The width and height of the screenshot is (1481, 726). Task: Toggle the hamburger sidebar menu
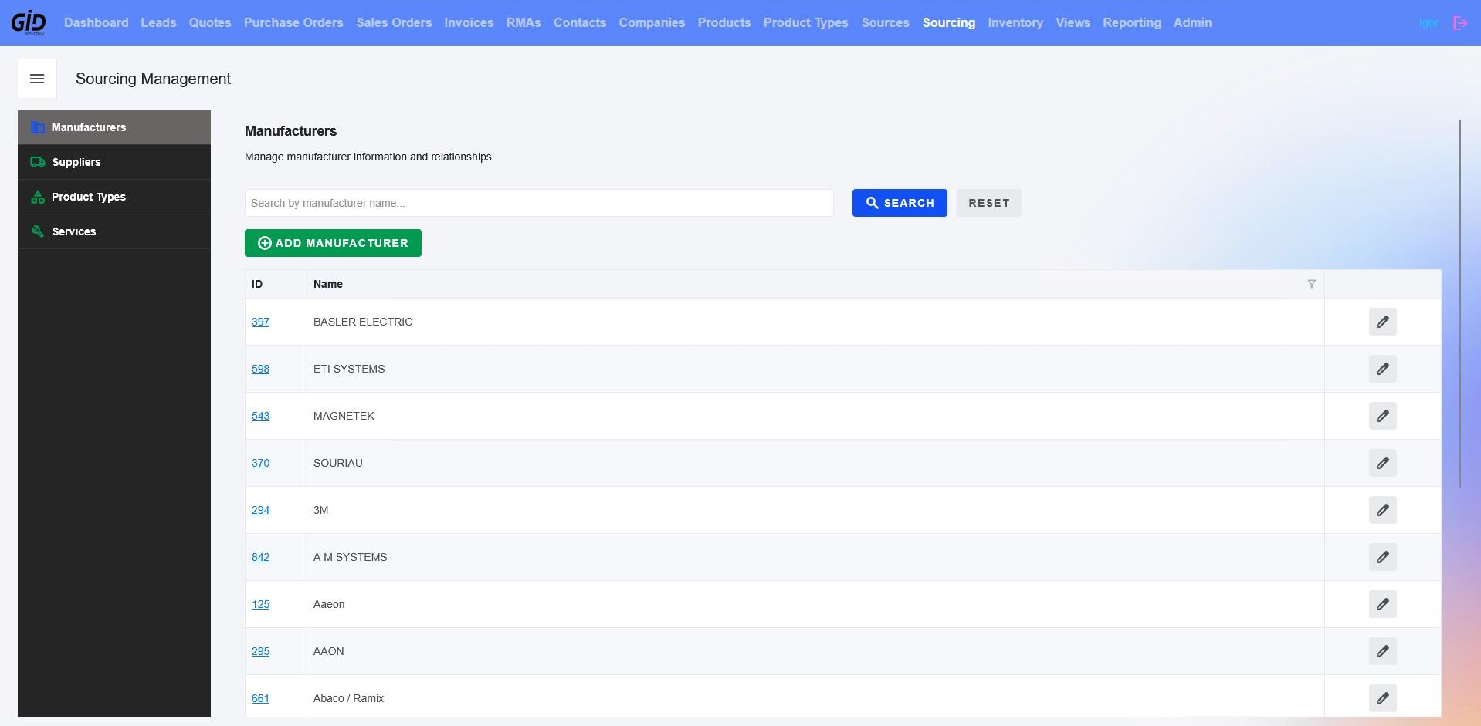[37, 79]
